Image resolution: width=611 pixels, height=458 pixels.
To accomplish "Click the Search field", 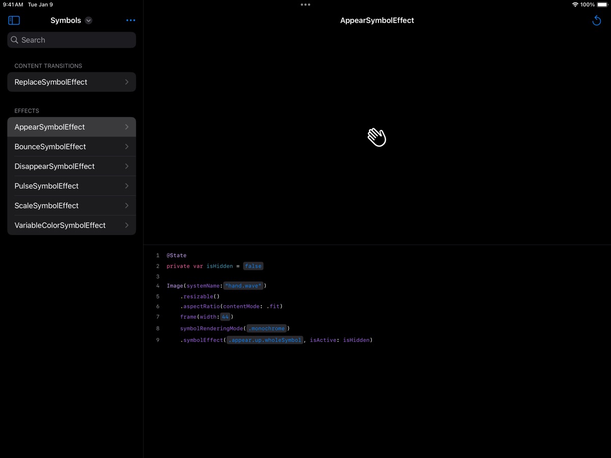I will tap(72, 40).
